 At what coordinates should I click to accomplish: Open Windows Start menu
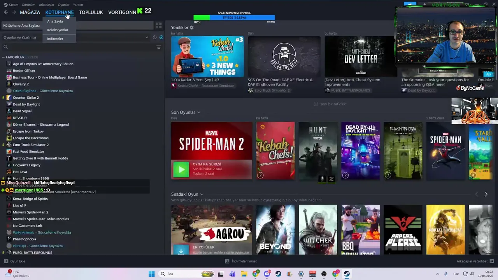(x=151, y=274)
